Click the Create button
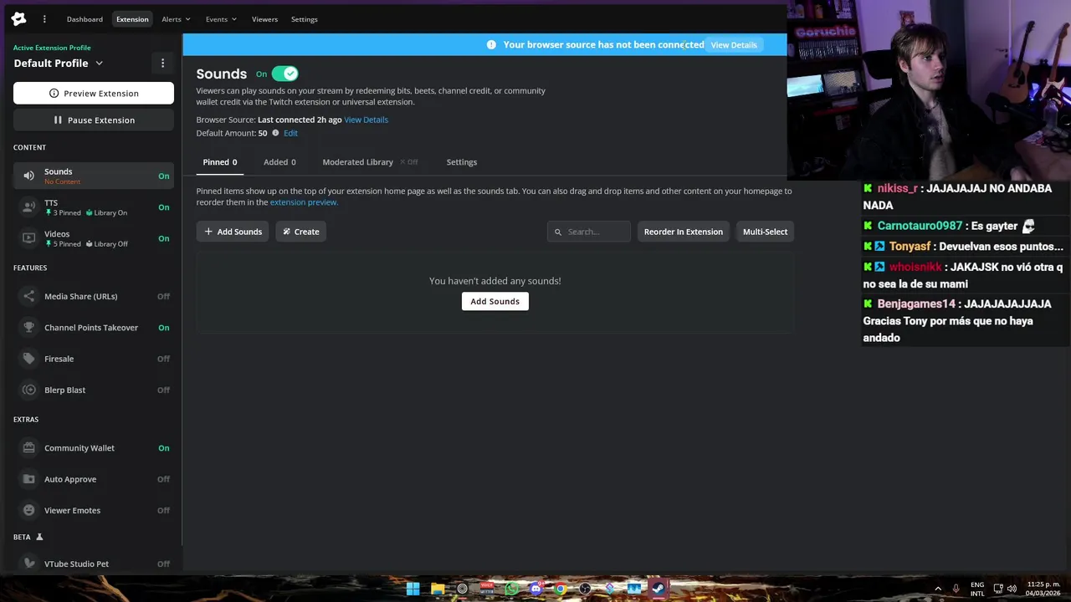1071x602 pixels. tap(300, 232)
